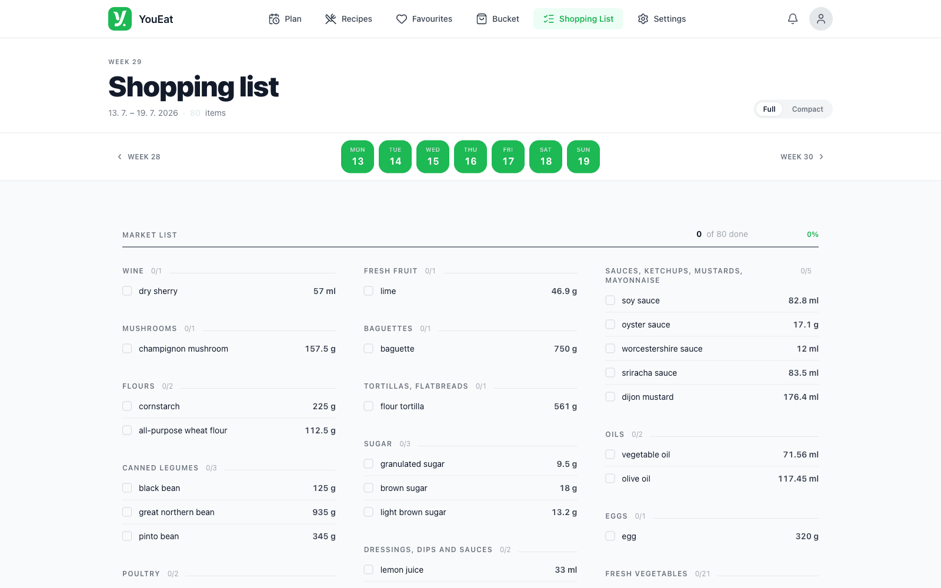The width and height of the screenshot is (941, 588).
Task: Toggle Tuesday 14 day button
Action: tap(395, 157)
